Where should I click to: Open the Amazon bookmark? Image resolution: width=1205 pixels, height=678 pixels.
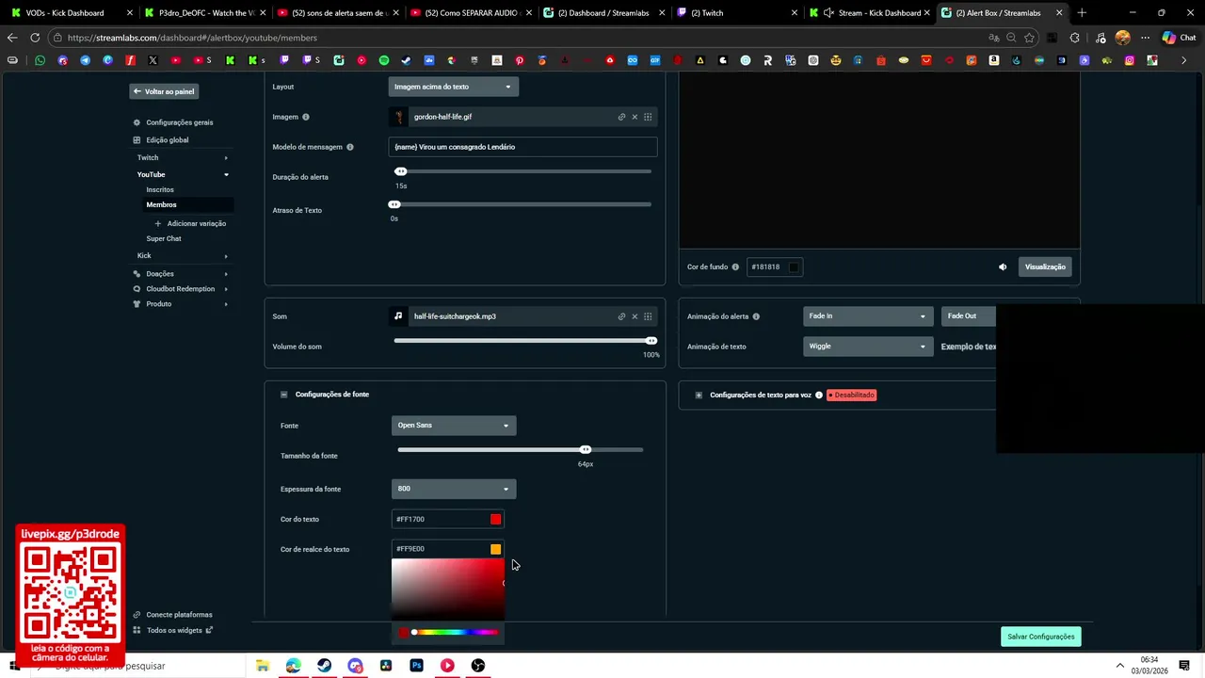pyautogui.click(x=994, y=60)
